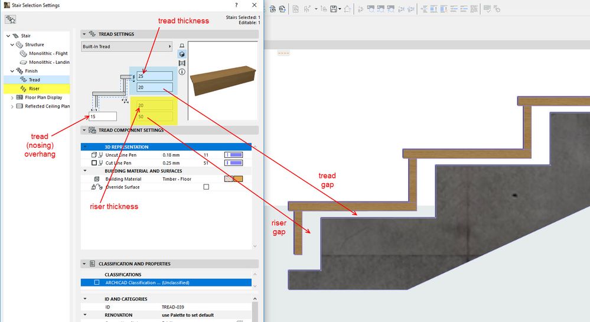Show the preview info icon
The height and width of the screenshot is (322, 590).
[x=182, y=71]
